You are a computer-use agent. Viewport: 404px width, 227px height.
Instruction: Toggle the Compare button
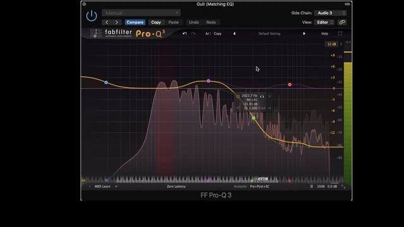coord(134,23)
